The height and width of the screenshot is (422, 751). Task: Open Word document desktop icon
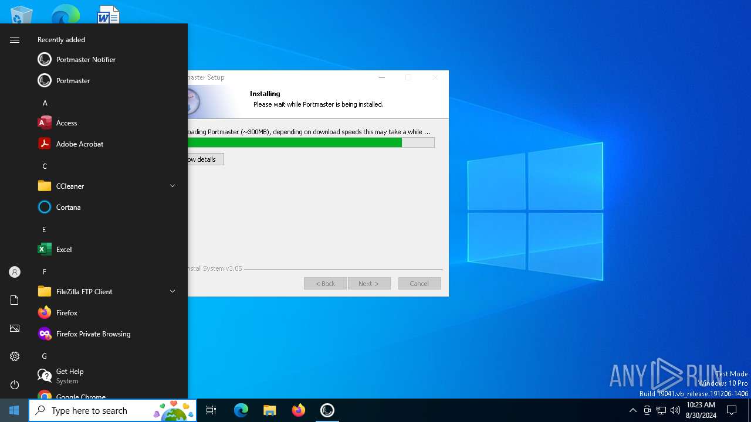pyautogui.click(x=109, y=15)
